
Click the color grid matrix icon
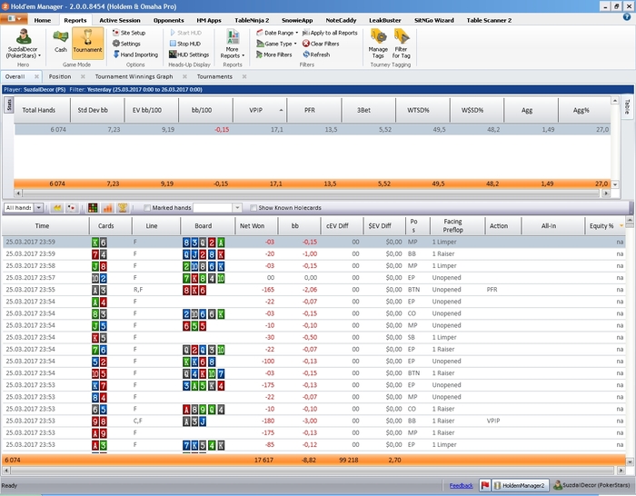tap(93, 208)
